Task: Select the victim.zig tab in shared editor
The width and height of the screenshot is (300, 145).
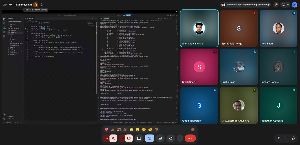Action: 29,18
